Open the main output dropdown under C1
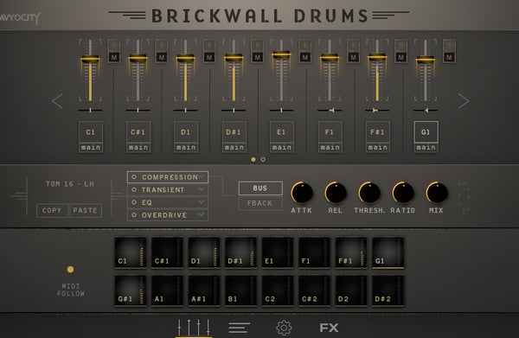Screen dimensions: 519x338 tap(91, 148)
